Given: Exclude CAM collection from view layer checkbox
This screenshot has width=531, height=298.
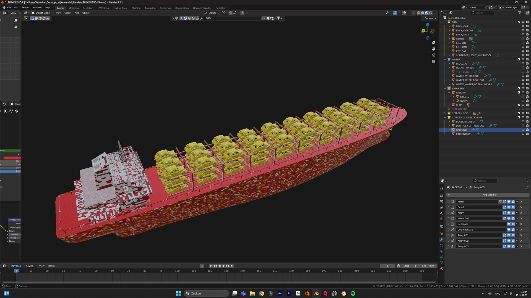Looking at the screenshot, I should pos(519,22).
